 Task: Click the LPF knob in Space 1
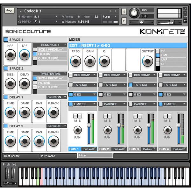click(25, 55)
